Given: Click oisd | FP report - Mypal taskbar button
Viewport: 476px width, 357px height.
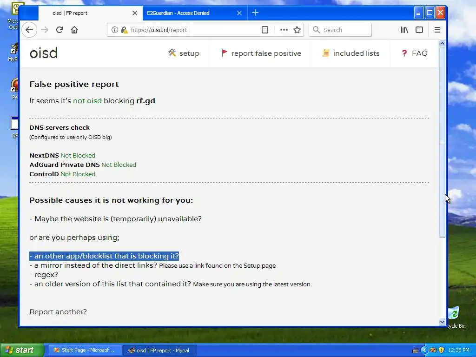Looking at the screenshot, I should tap(160, 350).
